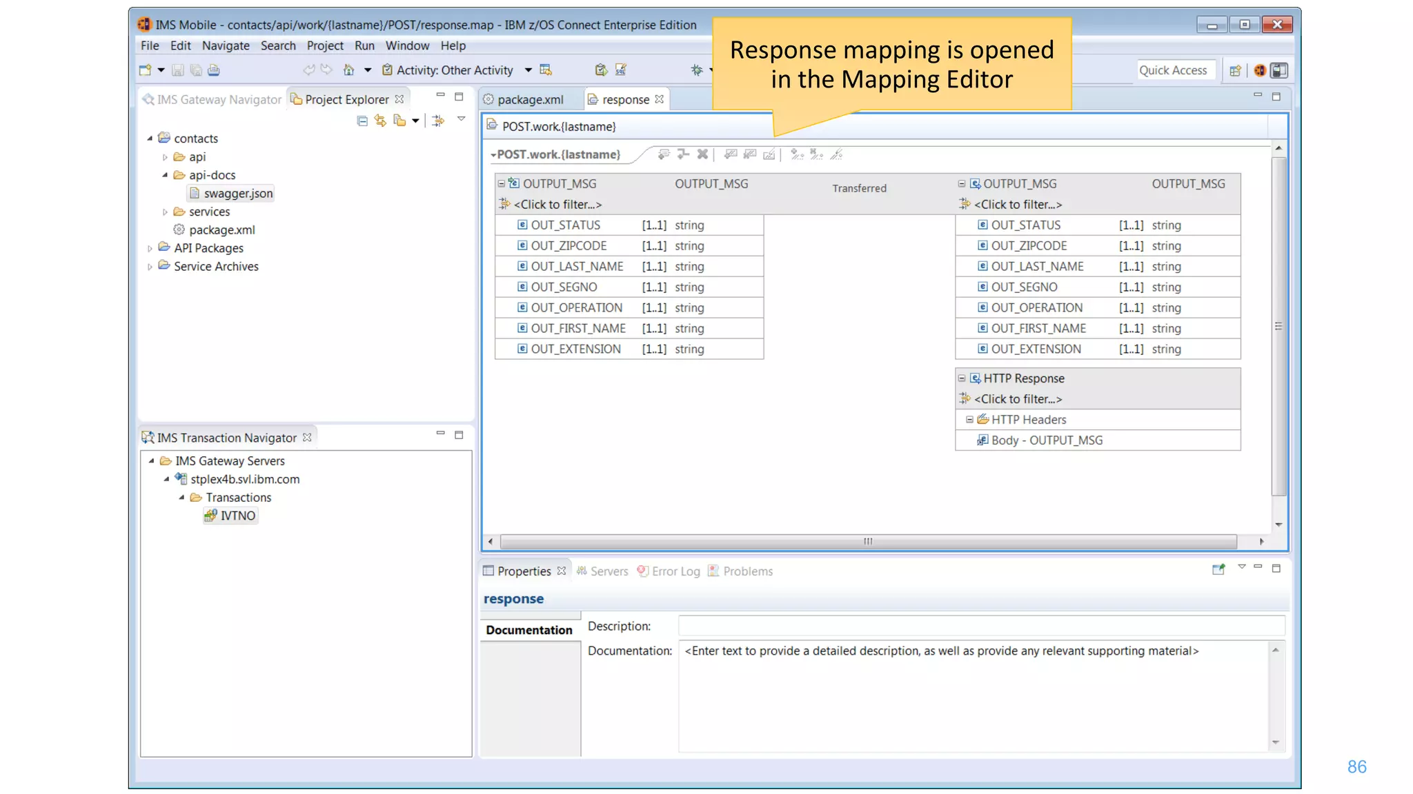Switch to the Error Log tab
1413x794 pixels.
(x=669, y=571)
